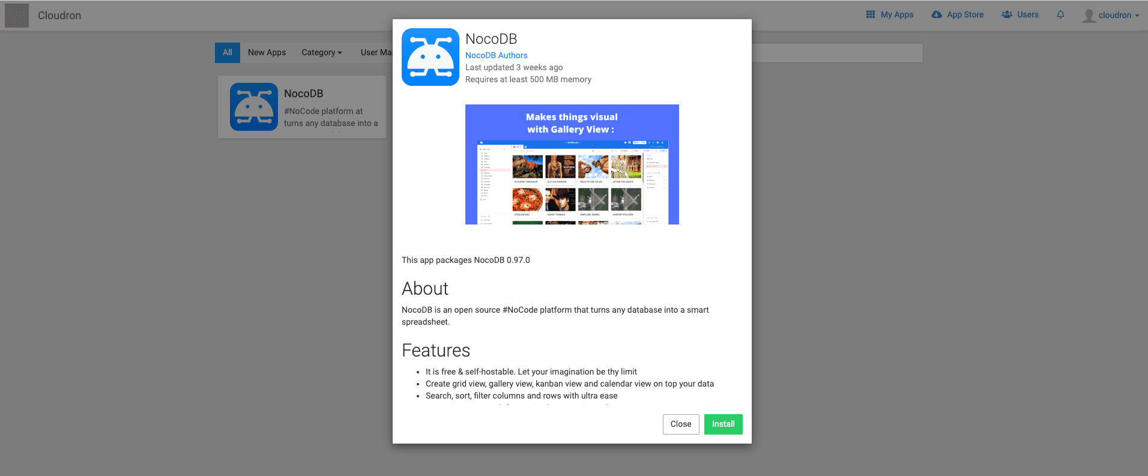This screenshot has height=476, width=1148.
Task: Click the Gallery View screenshot thumbnail
Action: pyautogui.click(x=572, y=164)
